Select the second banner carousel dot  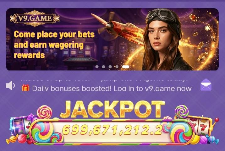(103, 67)
